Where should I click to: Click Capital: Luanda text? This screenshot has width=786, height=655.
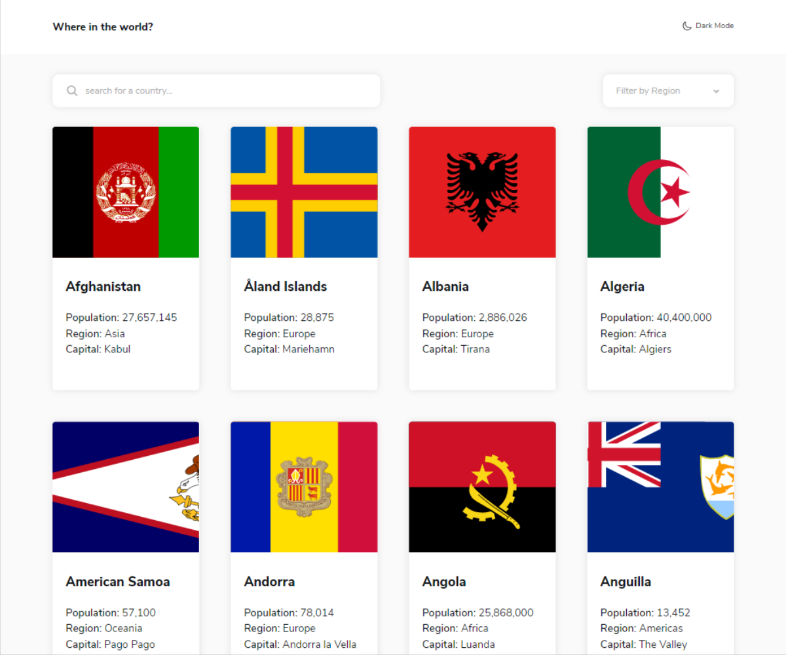[458, 645]
